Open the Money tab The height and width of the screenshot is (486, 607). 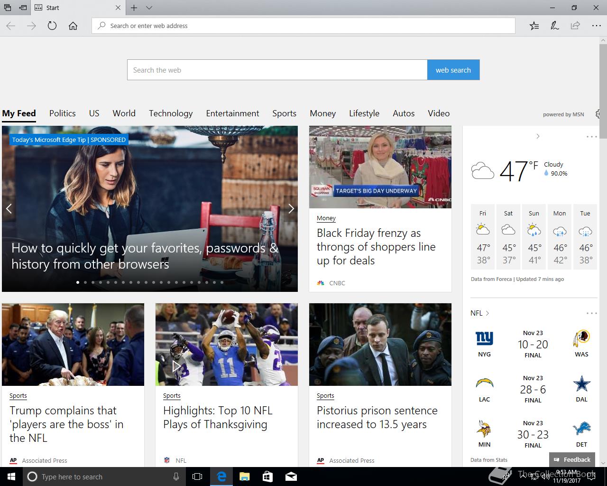323,113
